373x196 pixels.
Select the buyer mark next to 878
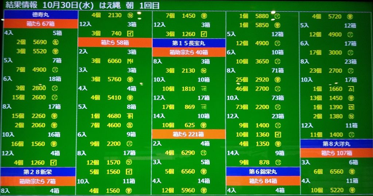coord(277,162)
